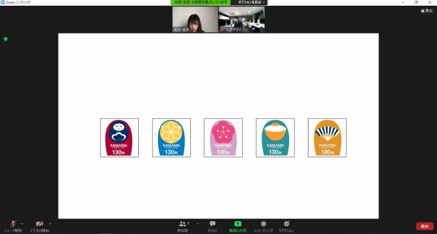The height and width of the screenshot is (234, 437).
Task: Expand video options arrow beside camera
Action: (x=50, y=224)
